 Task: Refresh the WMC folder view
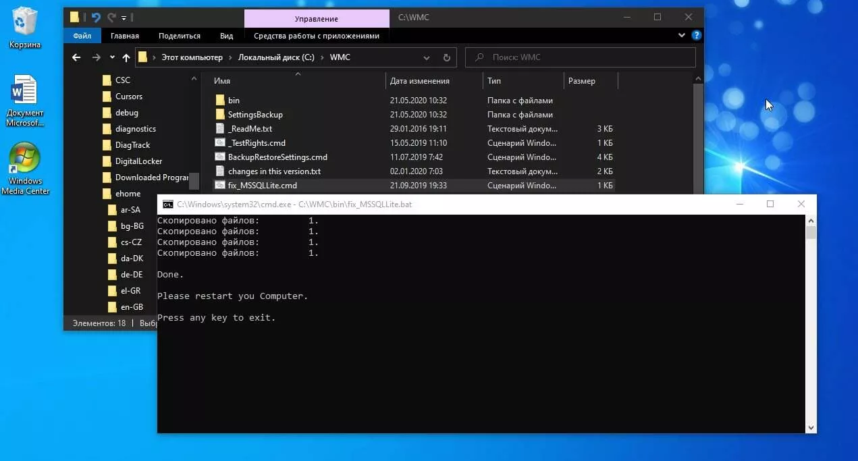pyautogui.click(x=446, y=57)
